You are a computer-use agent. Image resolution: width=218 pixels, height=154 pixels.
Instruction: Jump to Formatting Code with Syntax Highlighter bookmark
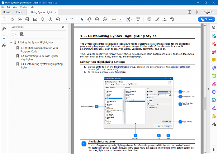(x=39, y=57)
